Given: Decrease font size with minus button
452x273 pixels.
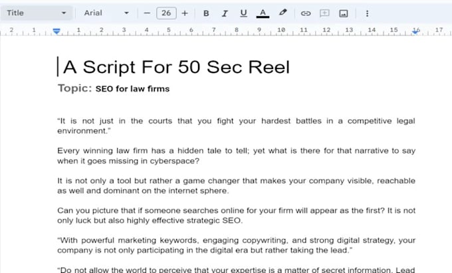Looking at the screenshot, I should [x=147, y=13].
